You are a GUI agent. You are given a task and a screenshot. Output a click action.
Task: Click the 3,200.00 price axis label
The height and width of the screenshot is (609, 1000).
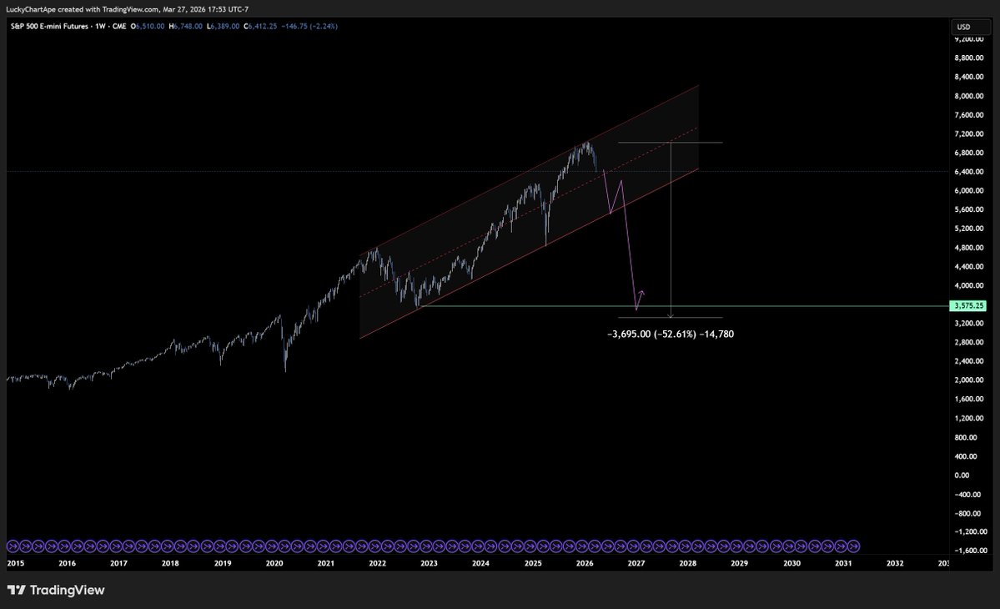coord(969,324)
